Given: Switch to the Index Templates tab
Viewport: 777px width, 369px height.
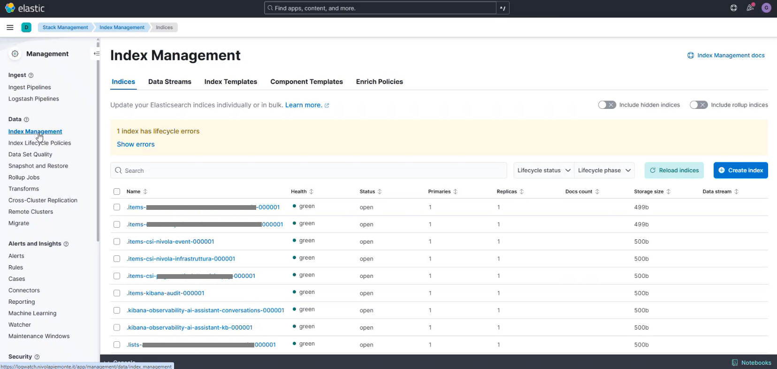Looking at the screenshot, I should point(231,82).
